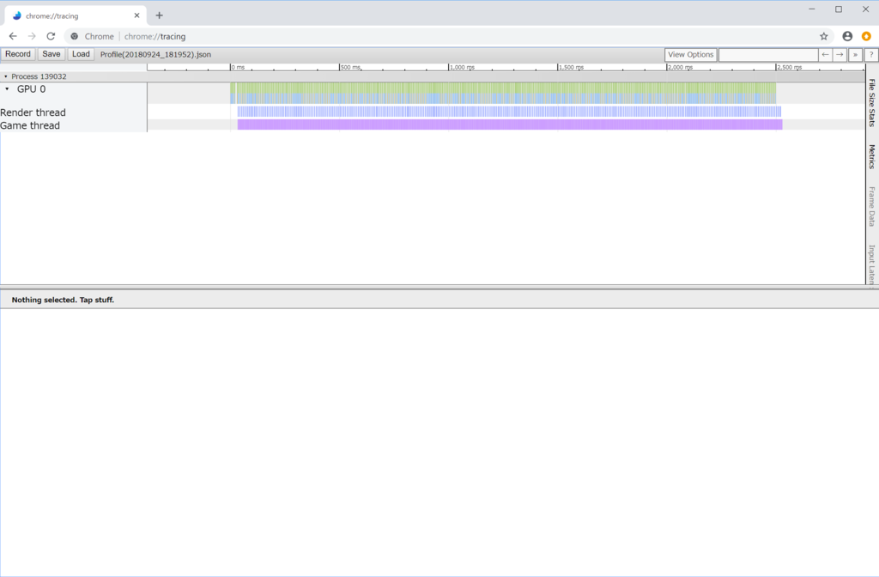Click the GPU 0 green slice track

[x=503, y=88]
